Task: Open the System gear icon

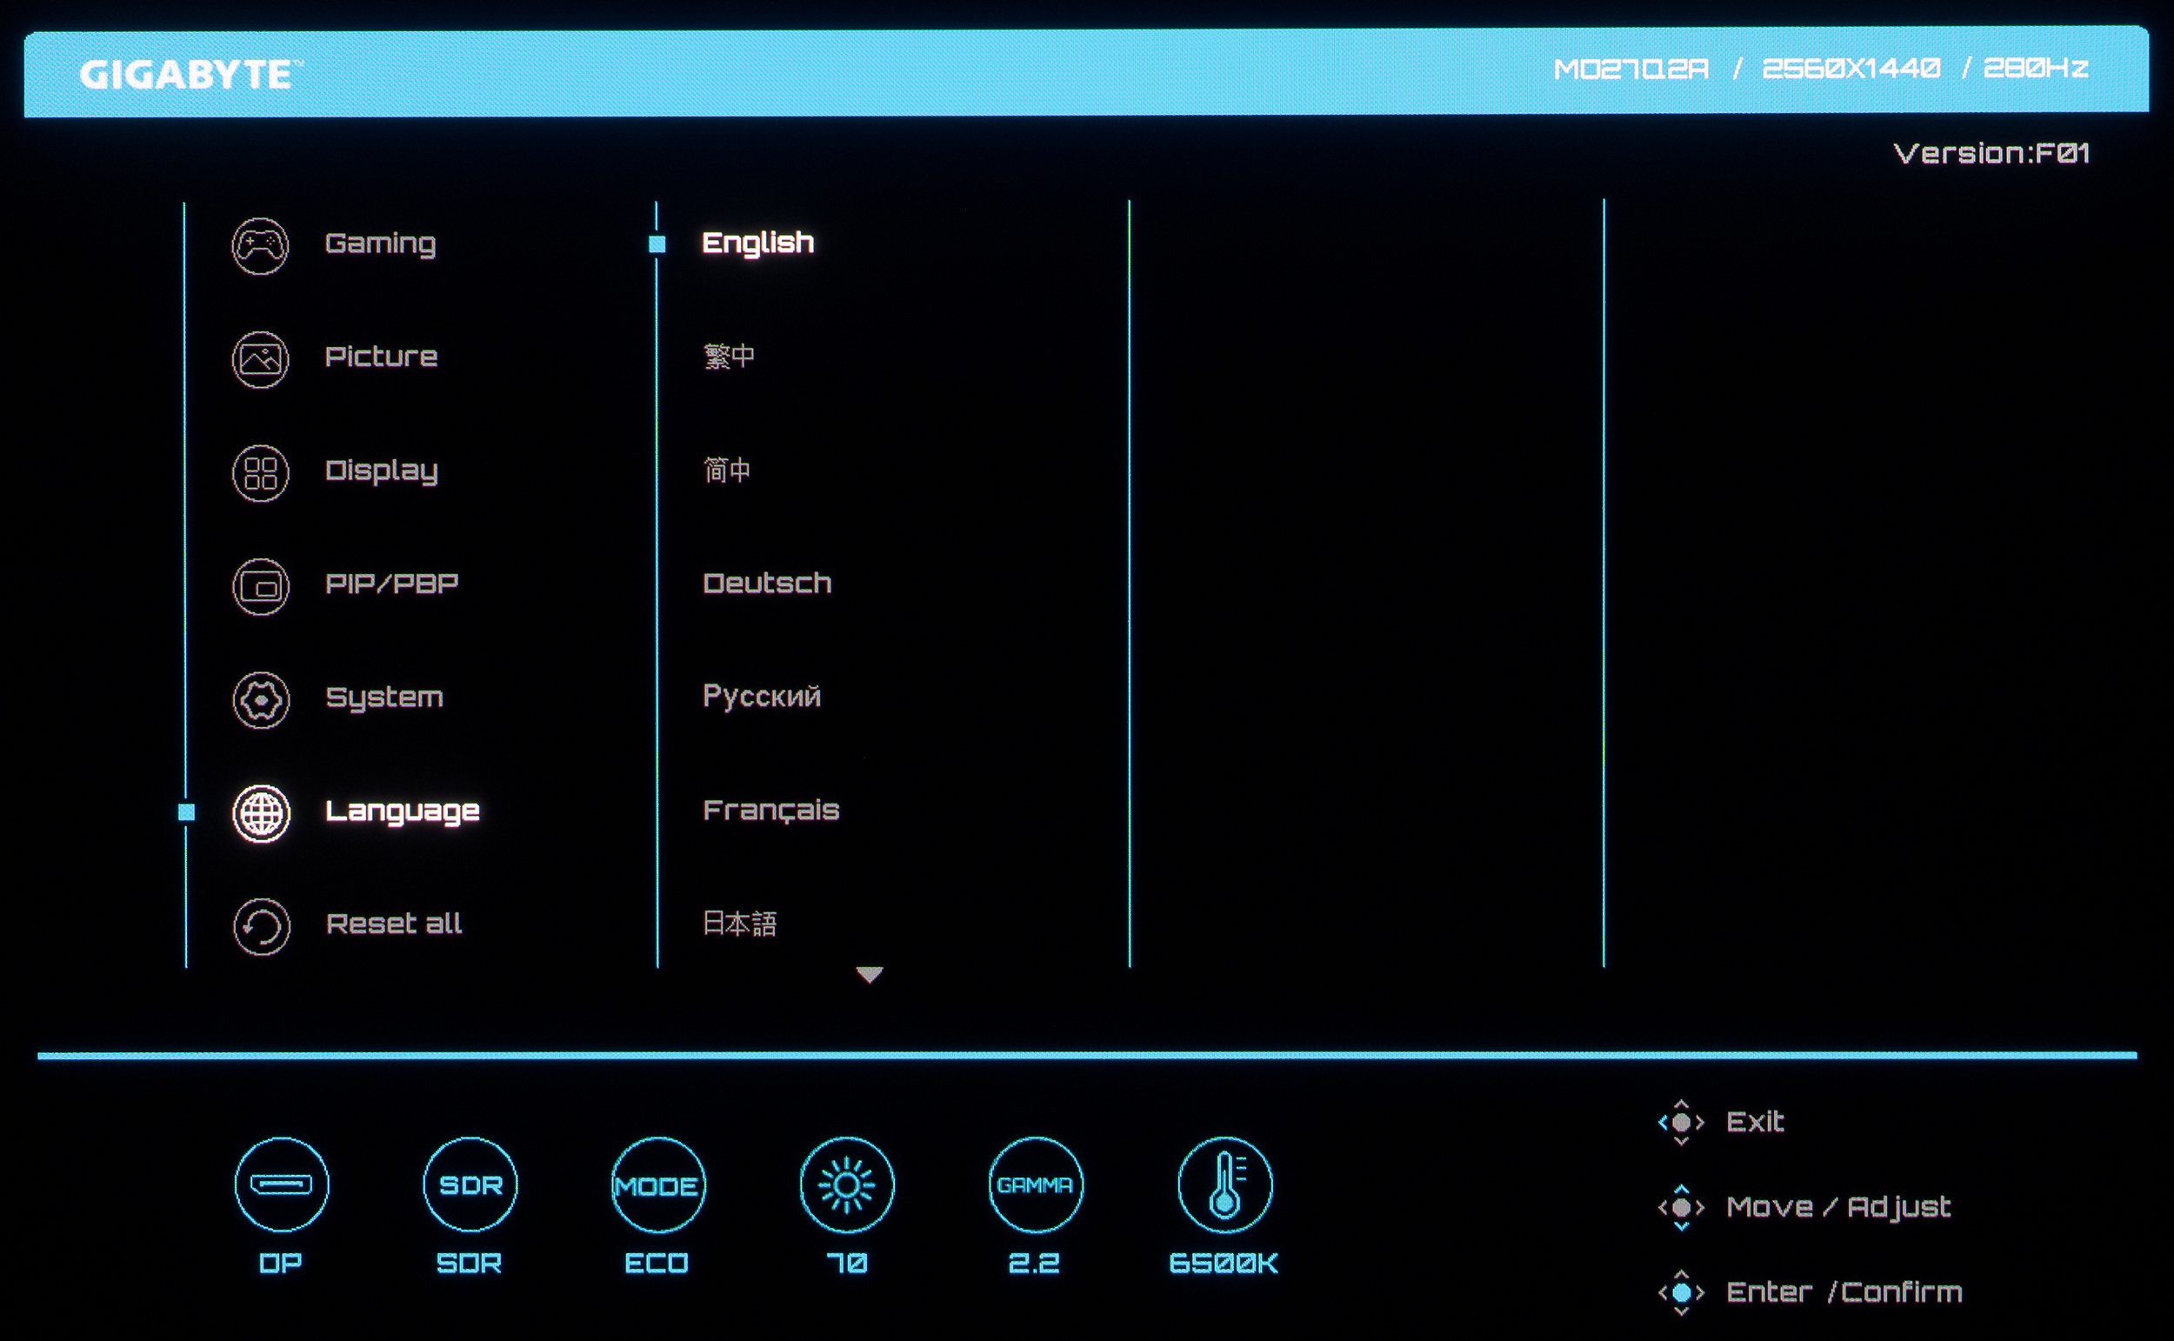Action: [260, 700]
